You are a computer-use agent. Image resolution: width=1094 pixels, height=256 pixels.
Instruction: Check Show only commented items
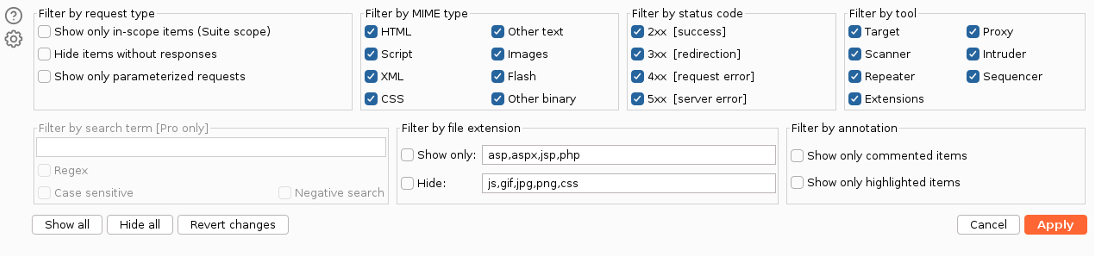tap(797, 156)
